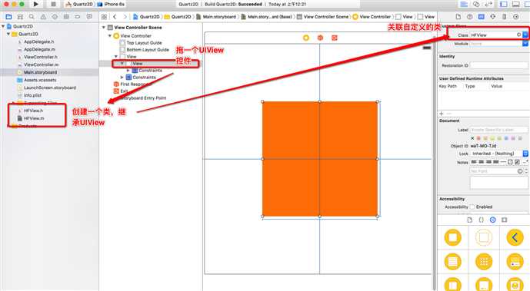
Task: Open the Symbol navigator tab
Action: (20, 17)
